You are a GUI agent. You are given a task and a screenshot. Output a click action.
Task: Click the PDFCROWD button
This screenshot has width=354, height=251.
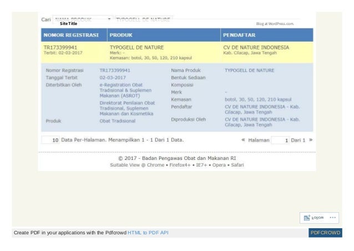(325, 233)
